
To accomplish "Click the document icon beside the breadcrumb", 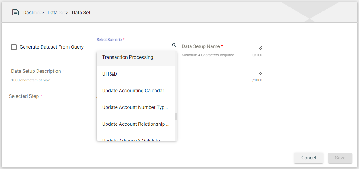I will 15,12.
